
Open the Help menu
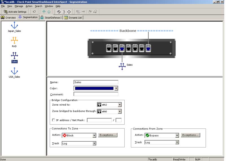pyautogui.click(x=58, y=6)
